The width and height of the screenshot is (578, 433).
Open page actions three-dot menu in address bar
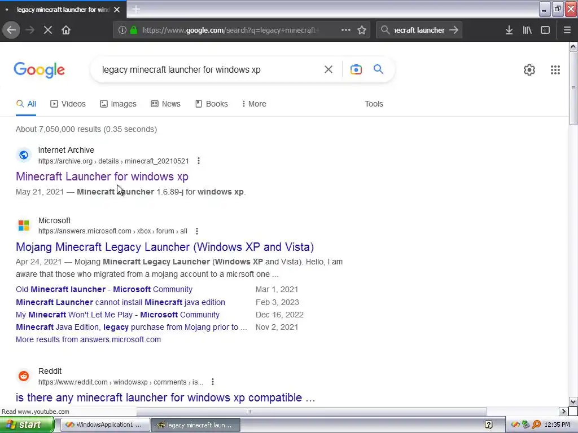346,30
